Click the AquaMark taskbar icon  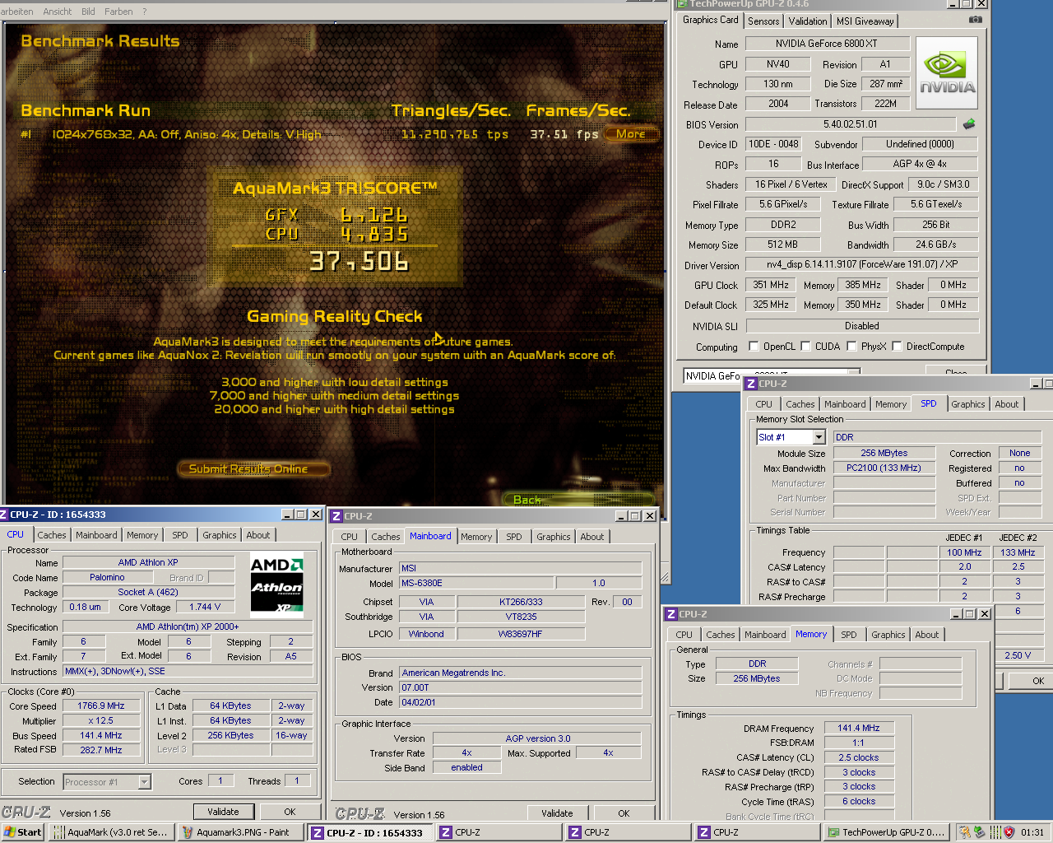[58, 832]
